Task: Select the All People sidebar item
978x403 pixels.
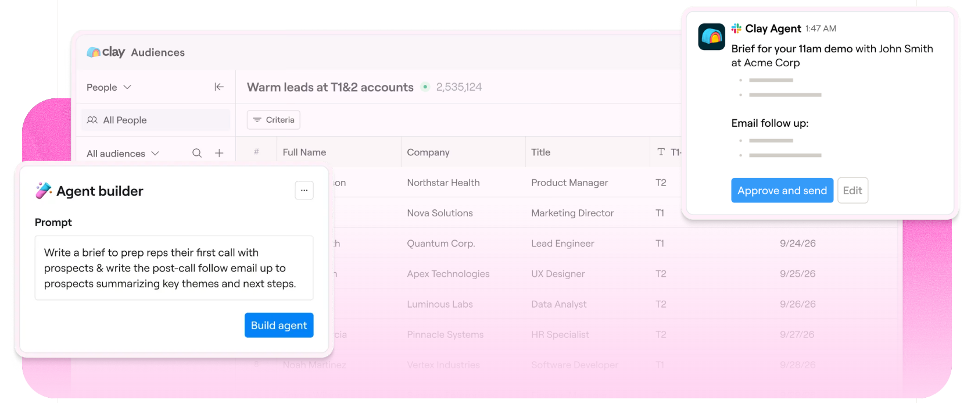Action: 155,120
